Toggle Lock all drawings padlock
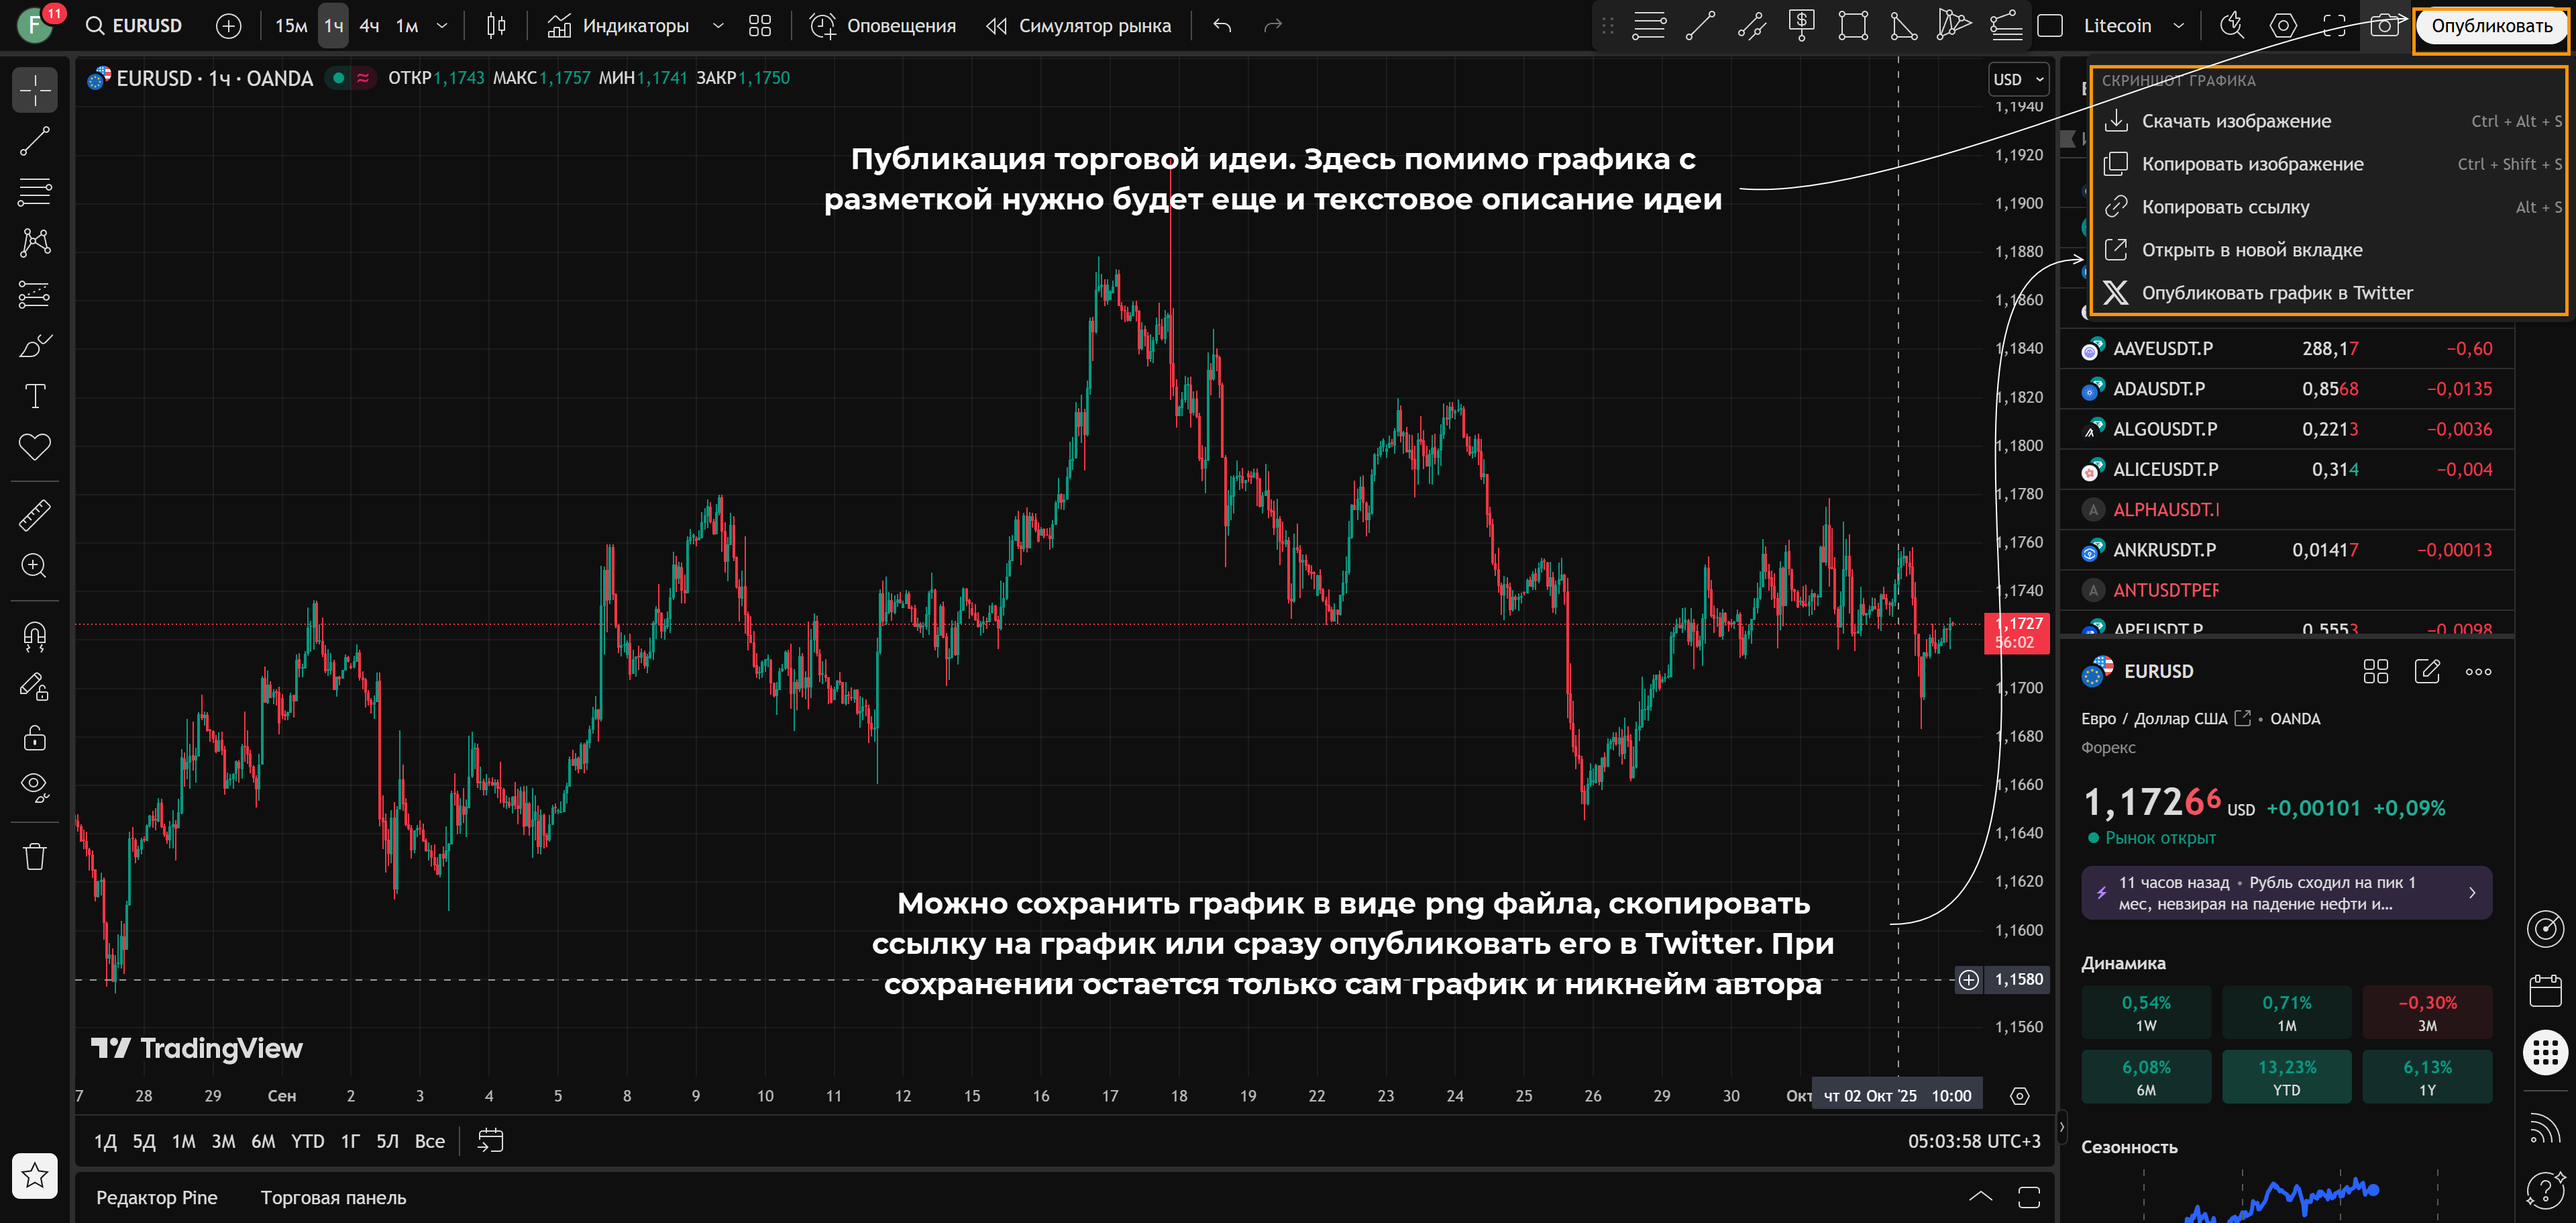The image size is (2576, 1223). coord(35,738)
